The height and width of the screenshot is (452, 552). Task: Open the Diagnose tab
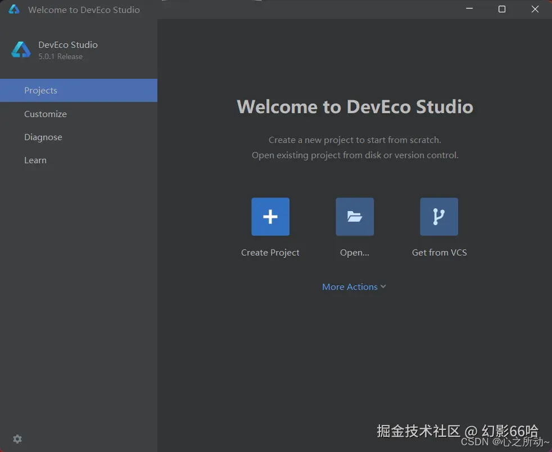click(79, 137)
